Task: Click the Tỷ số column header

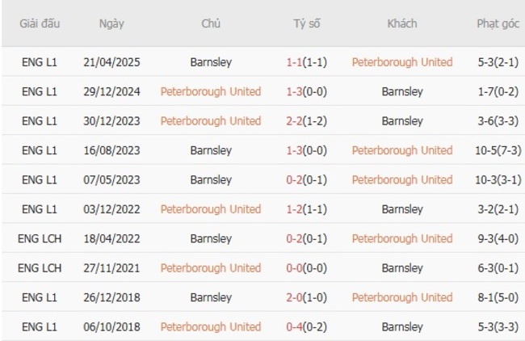Action: coord(306,23)
